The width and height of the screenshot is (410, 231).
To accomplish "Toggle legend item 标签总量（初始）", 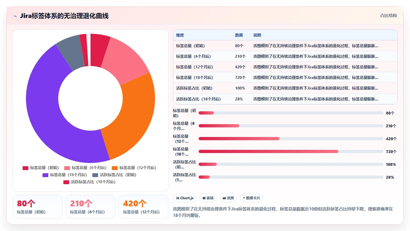I will coord(40,168).
